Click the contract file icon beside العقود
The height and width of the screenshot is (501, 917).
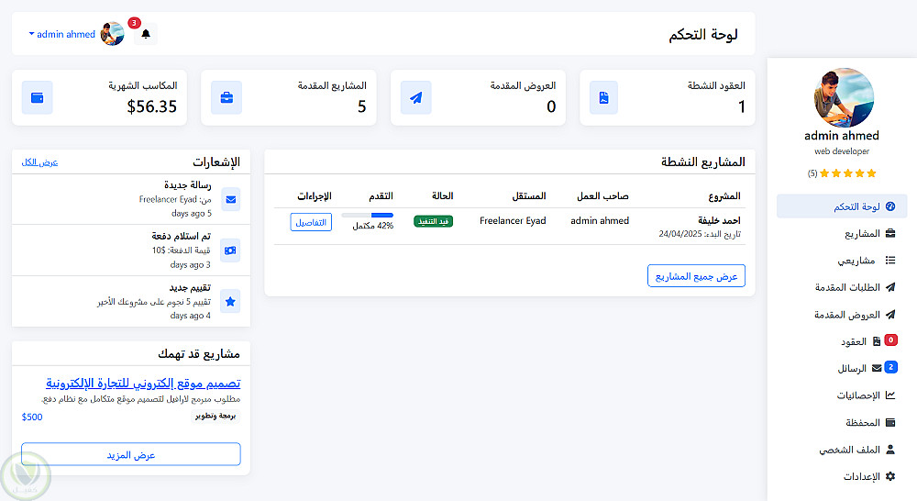click(x=876, y=341)
